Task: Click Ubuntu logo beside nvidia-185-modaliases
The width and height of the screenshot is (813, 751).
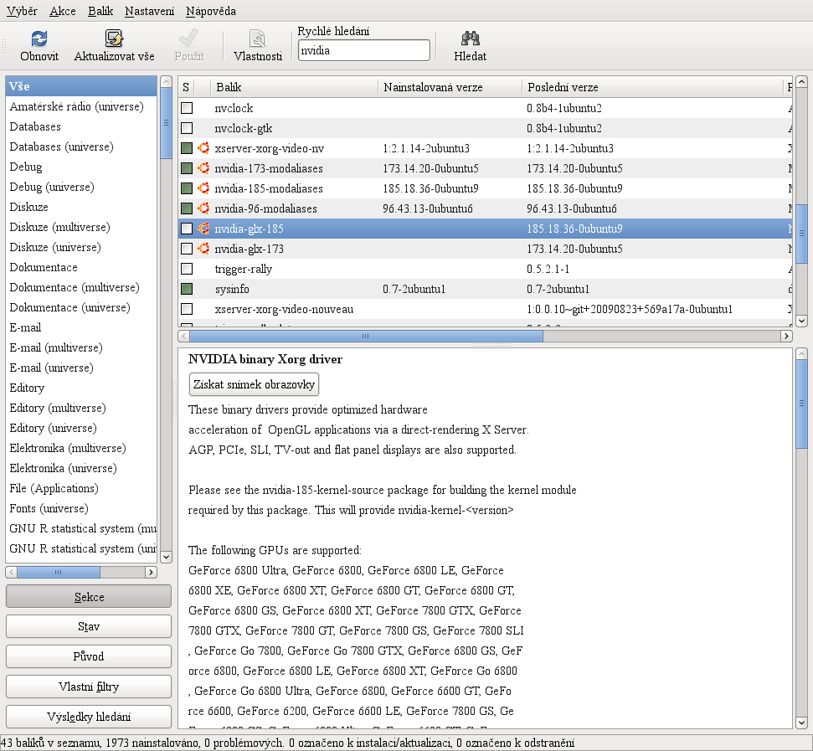Action: [203, 188]
